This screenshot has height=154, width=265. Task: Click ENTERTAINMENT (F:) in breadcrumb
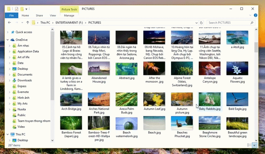pyautogui.click(x=69, y=22)
